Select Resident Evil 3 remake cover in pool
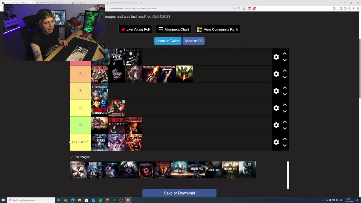The image size is (361, 203). pos(197,170)
